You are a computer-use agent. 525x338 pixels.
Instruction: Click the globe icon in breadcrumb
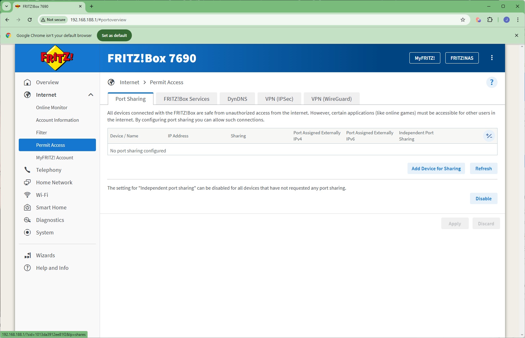(111, 82)
